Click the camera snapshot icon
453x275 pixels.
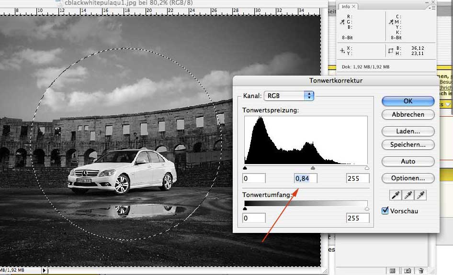407,271
